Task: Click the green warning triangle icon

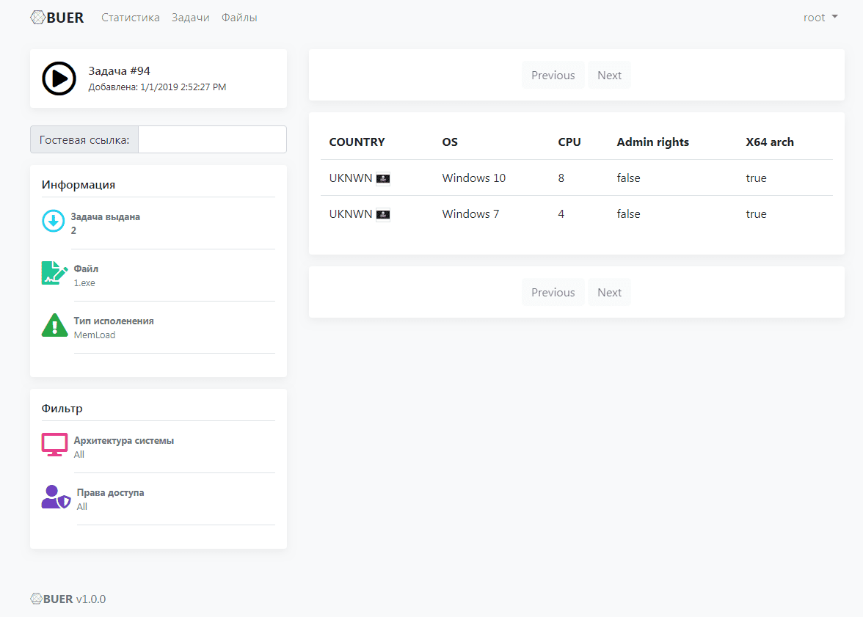Action: click(x=54, y=325)
